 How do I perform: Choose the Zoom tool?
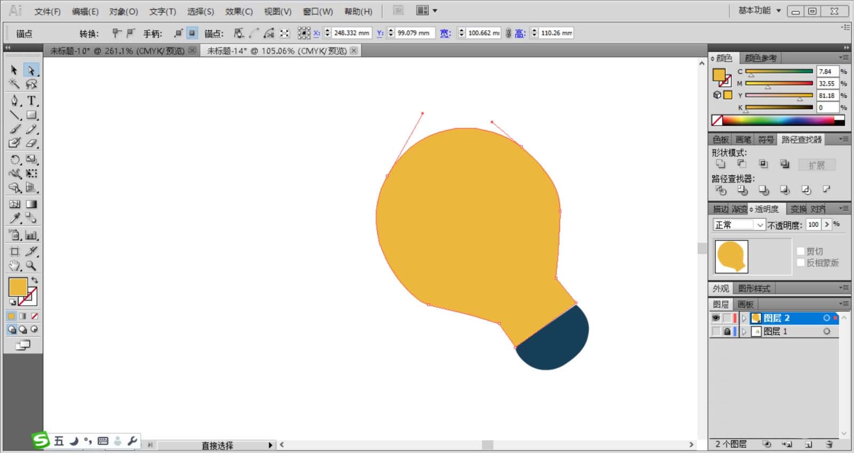click(x=31, y=266)
